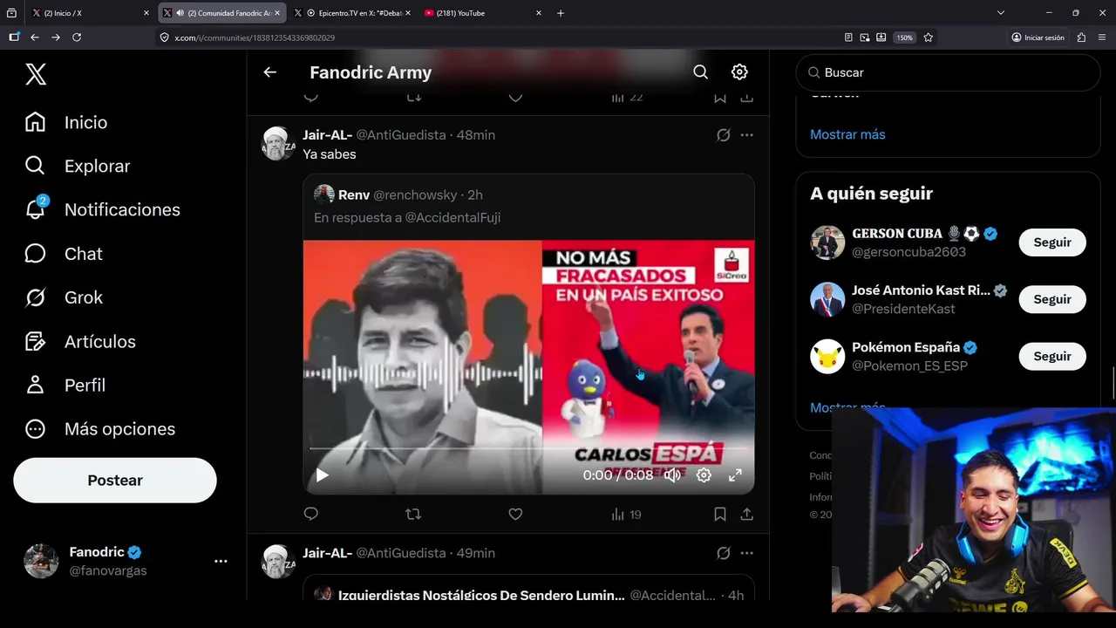Viewport: 1116px width, 628px height.
Task: Follow José Antonio Kast
Action: tap(1052, 299)
